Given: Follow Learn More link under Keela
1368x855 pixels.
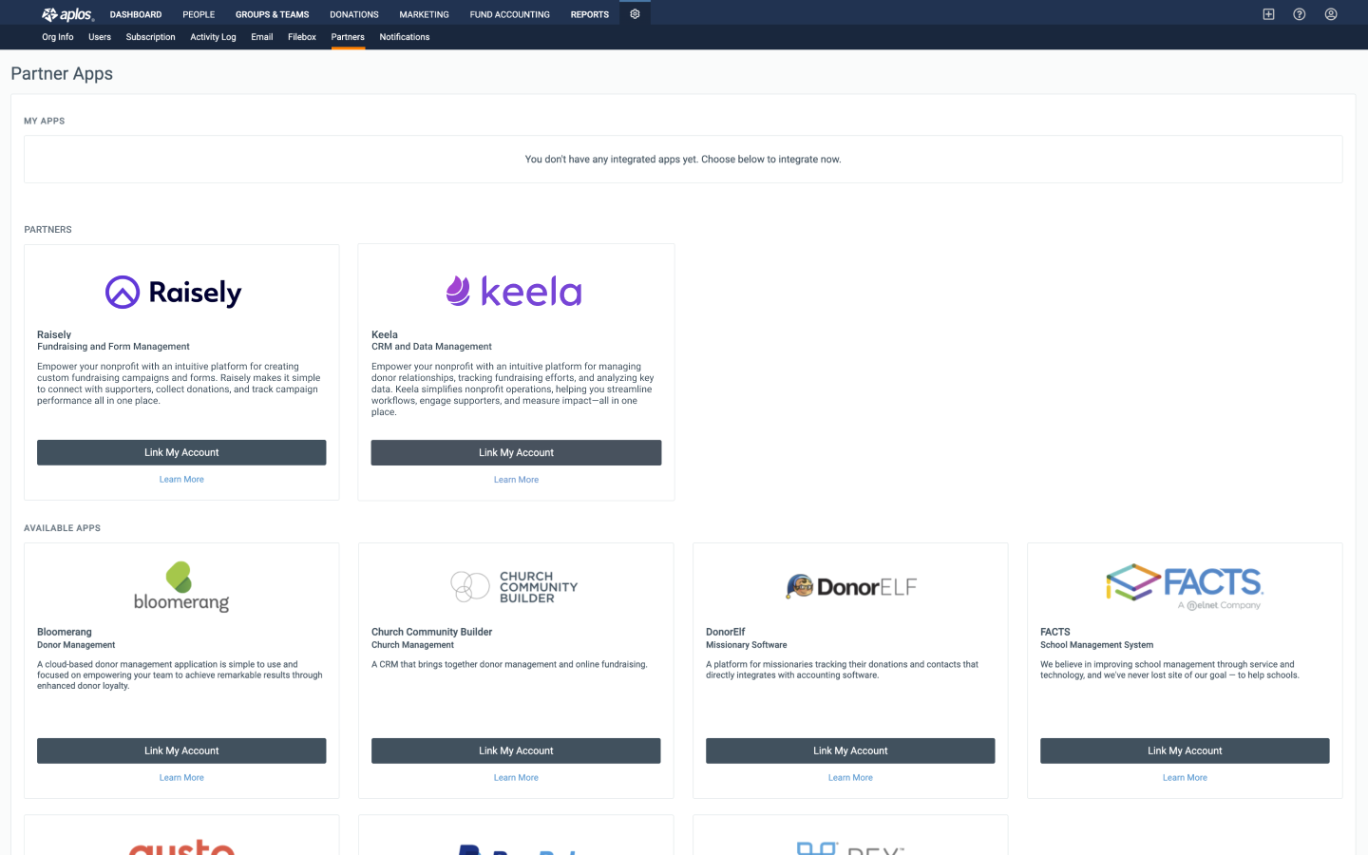Looking at the screenshot, I should click(516, 480).
